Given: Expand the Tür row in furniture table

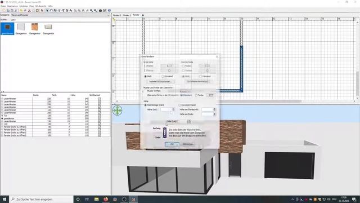Looking at the screenshot, I should point(2,116).
